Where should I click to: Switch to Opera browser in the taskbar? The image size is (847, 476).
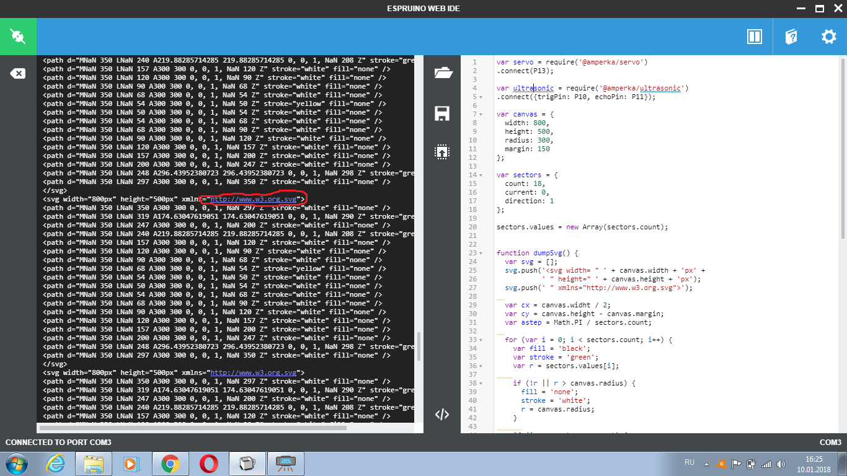click(x=208, y=463)
